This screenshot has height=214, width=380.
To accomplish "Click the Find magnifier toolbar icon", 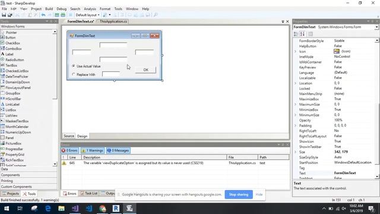I will pyautogui.click(x=156, y=15).
